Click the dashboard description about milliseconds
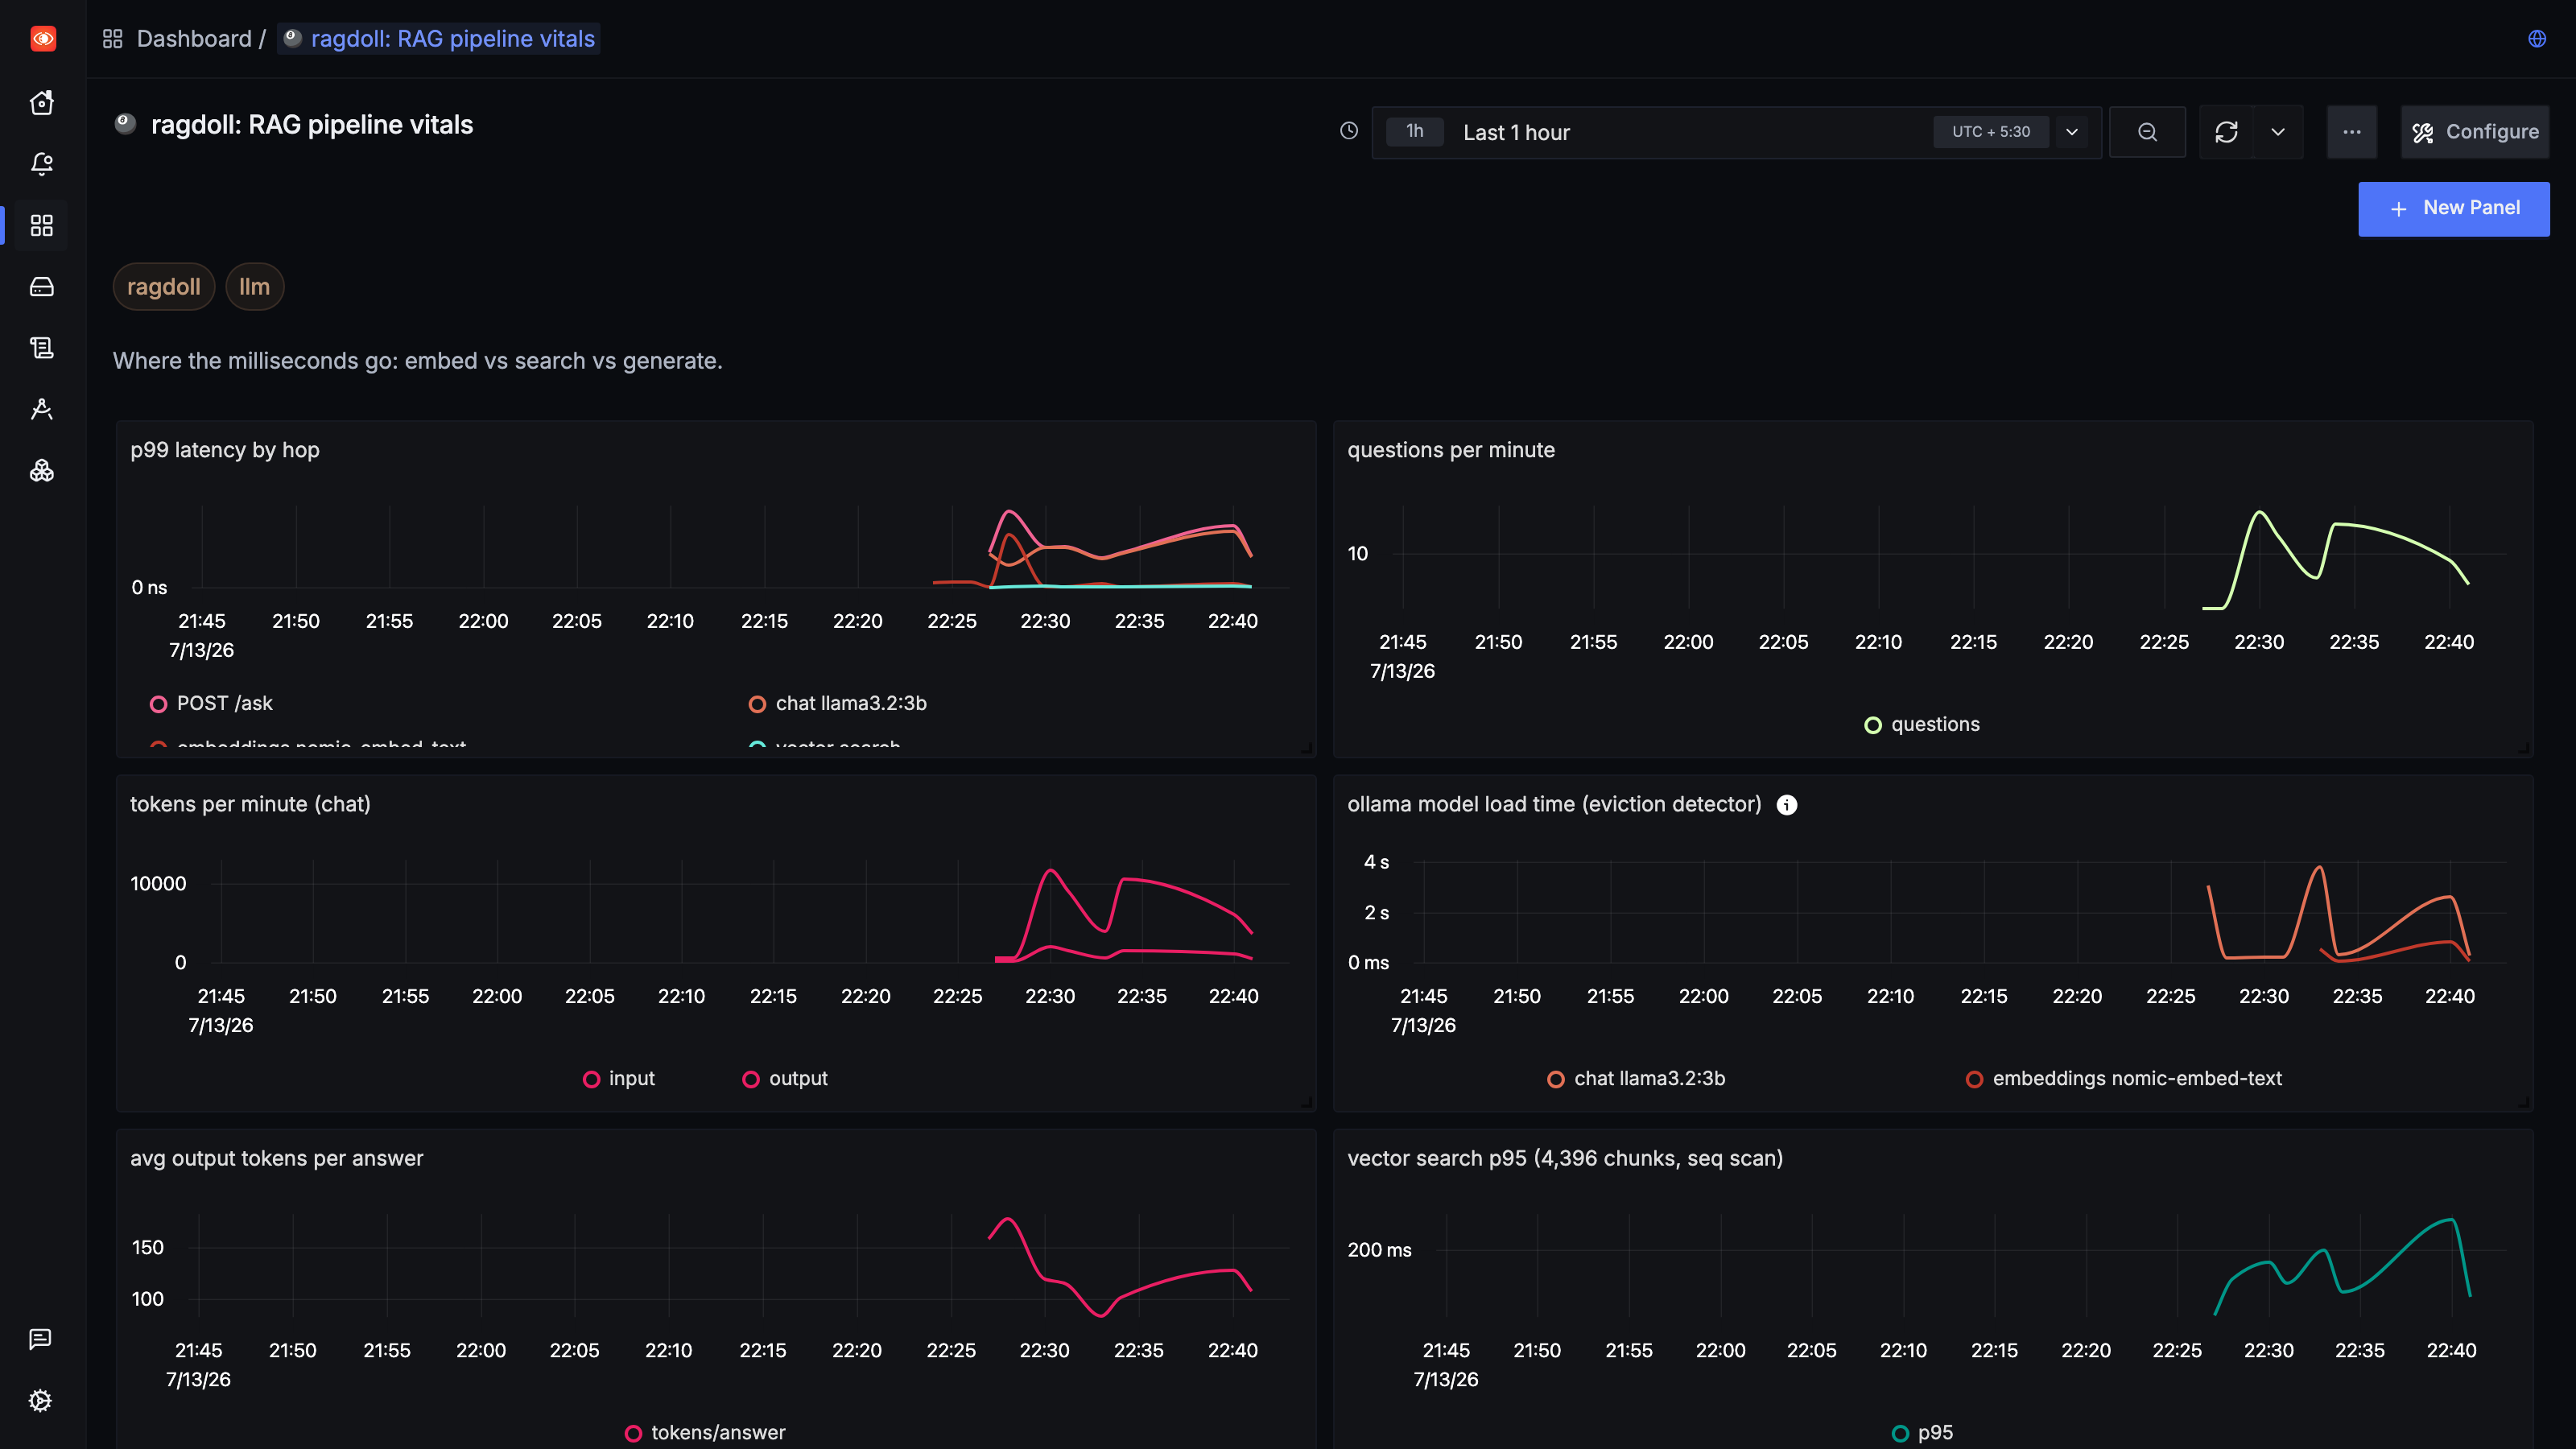This screenshot has height=1449, width=2576. point(417,361)
